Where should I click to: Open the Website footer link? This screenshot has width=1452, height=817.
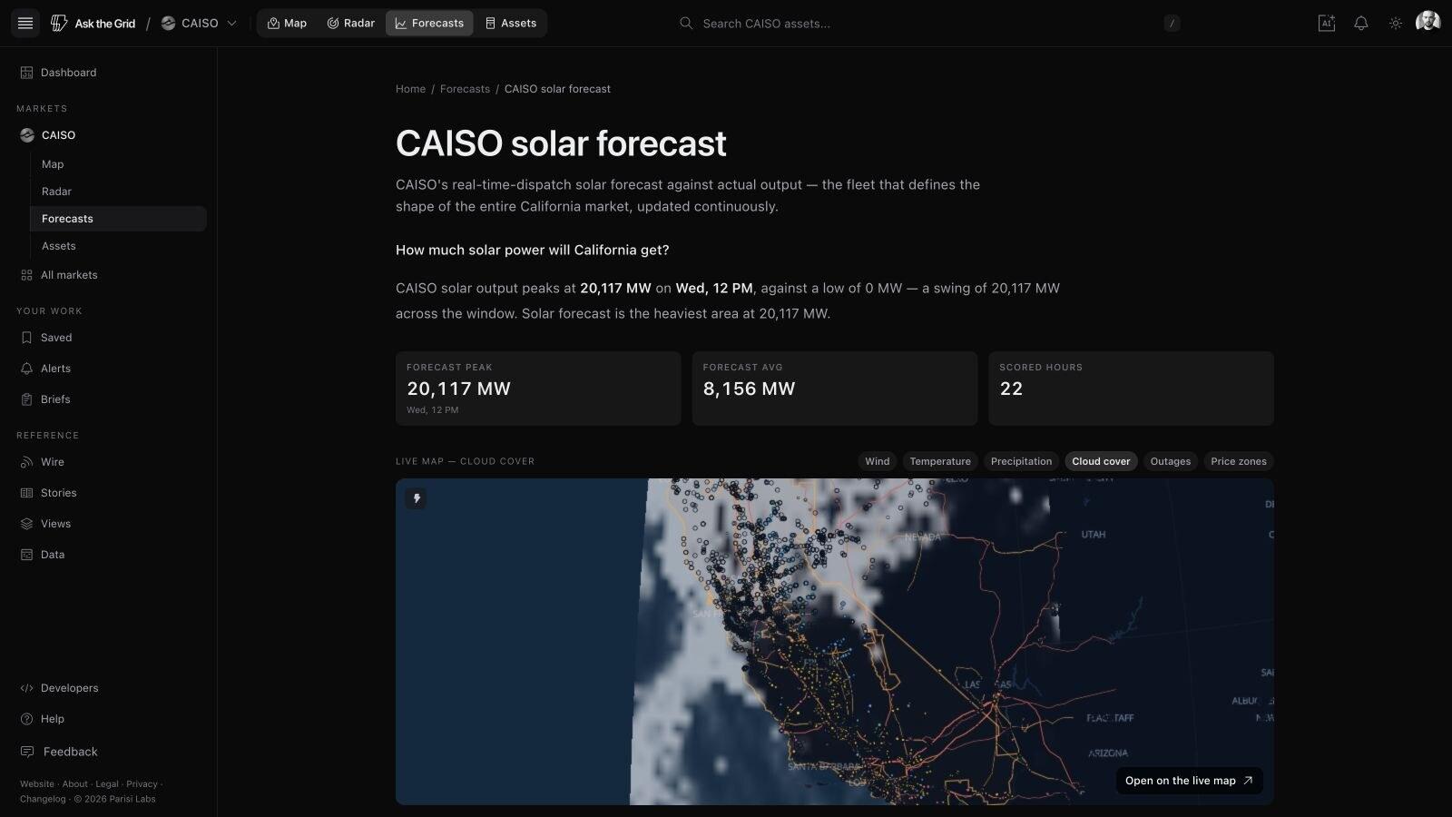37,784
